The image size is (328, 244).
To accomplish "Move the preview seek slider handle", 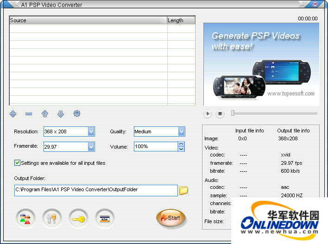I will (x=233, y=113).
